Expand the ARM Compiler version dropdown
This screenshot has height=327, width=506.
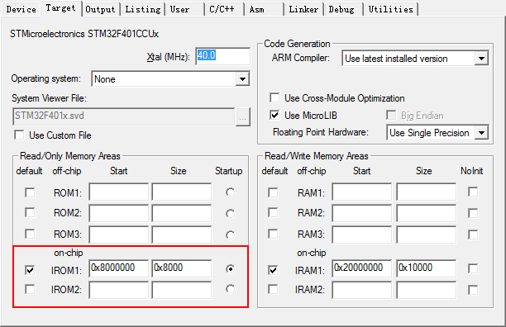click(415, 59)
